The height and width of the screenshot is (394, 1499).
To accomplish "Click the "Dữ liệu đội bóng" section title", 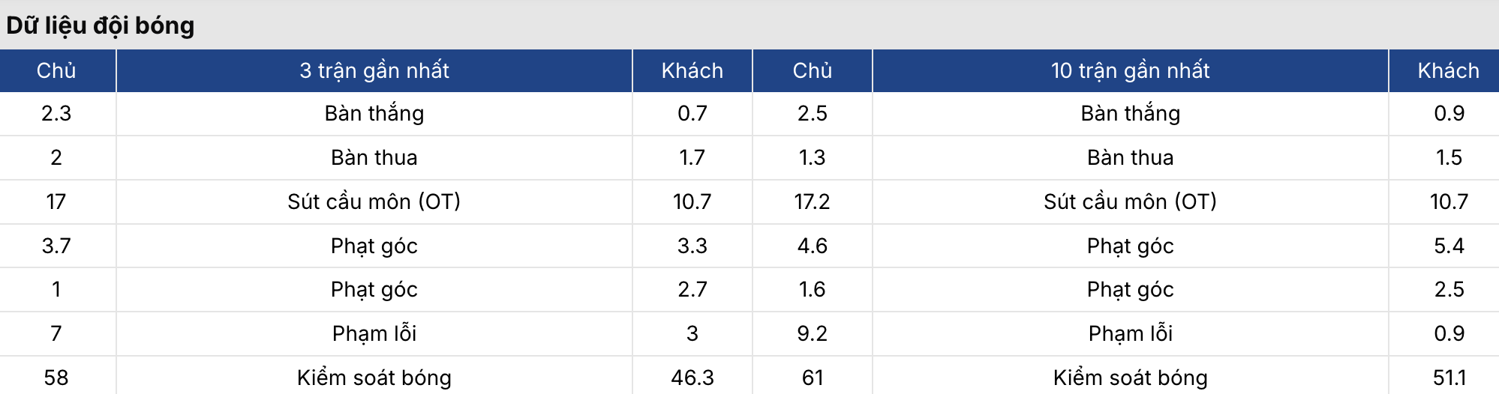I will click(x=100, y=25).
